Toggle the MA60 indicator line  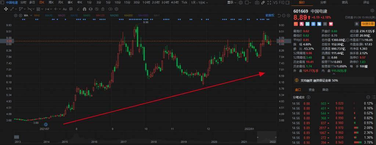(x=87, y=15)
